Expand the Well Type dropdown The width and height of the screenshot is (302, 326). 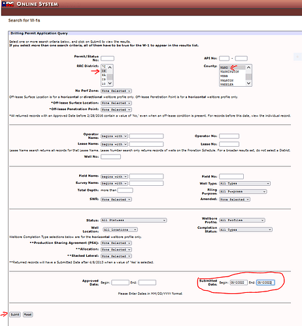coord(244,183)
